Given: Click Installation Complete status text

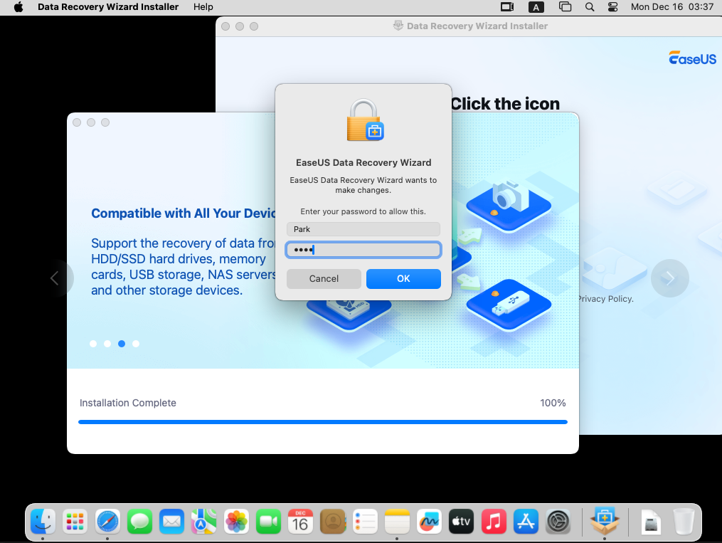Looking at the screenshot, I should [x=128, y=403].
